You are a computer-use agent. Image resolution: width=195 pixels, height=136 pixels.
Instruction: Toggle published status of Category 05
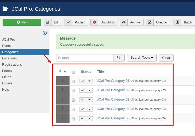pos(83,119)
